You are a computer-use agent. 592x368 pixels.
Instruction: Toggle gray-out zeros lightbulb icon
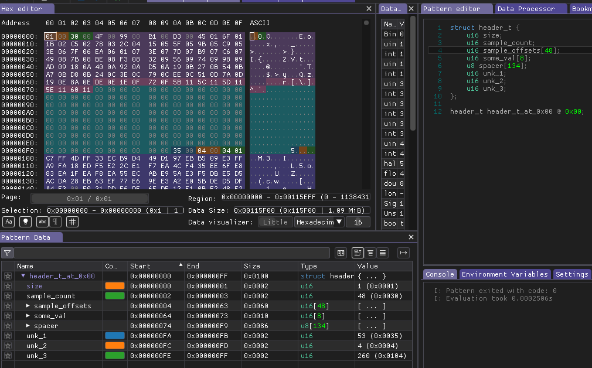pos(25,222)
